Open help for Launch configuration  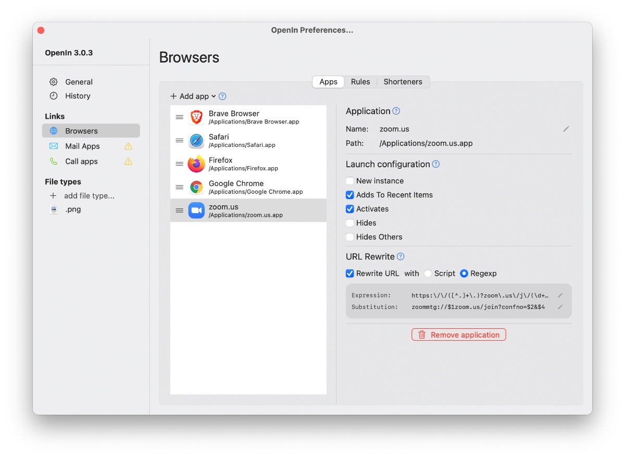[x=436, y=164]
